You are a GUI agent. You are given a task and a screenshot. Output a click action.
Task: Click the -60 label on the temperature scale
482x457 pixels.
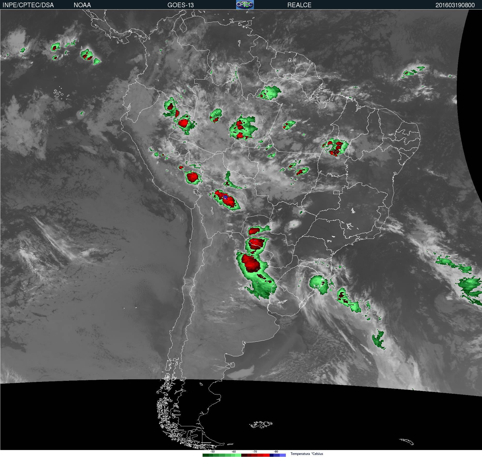tap(234, 452)
